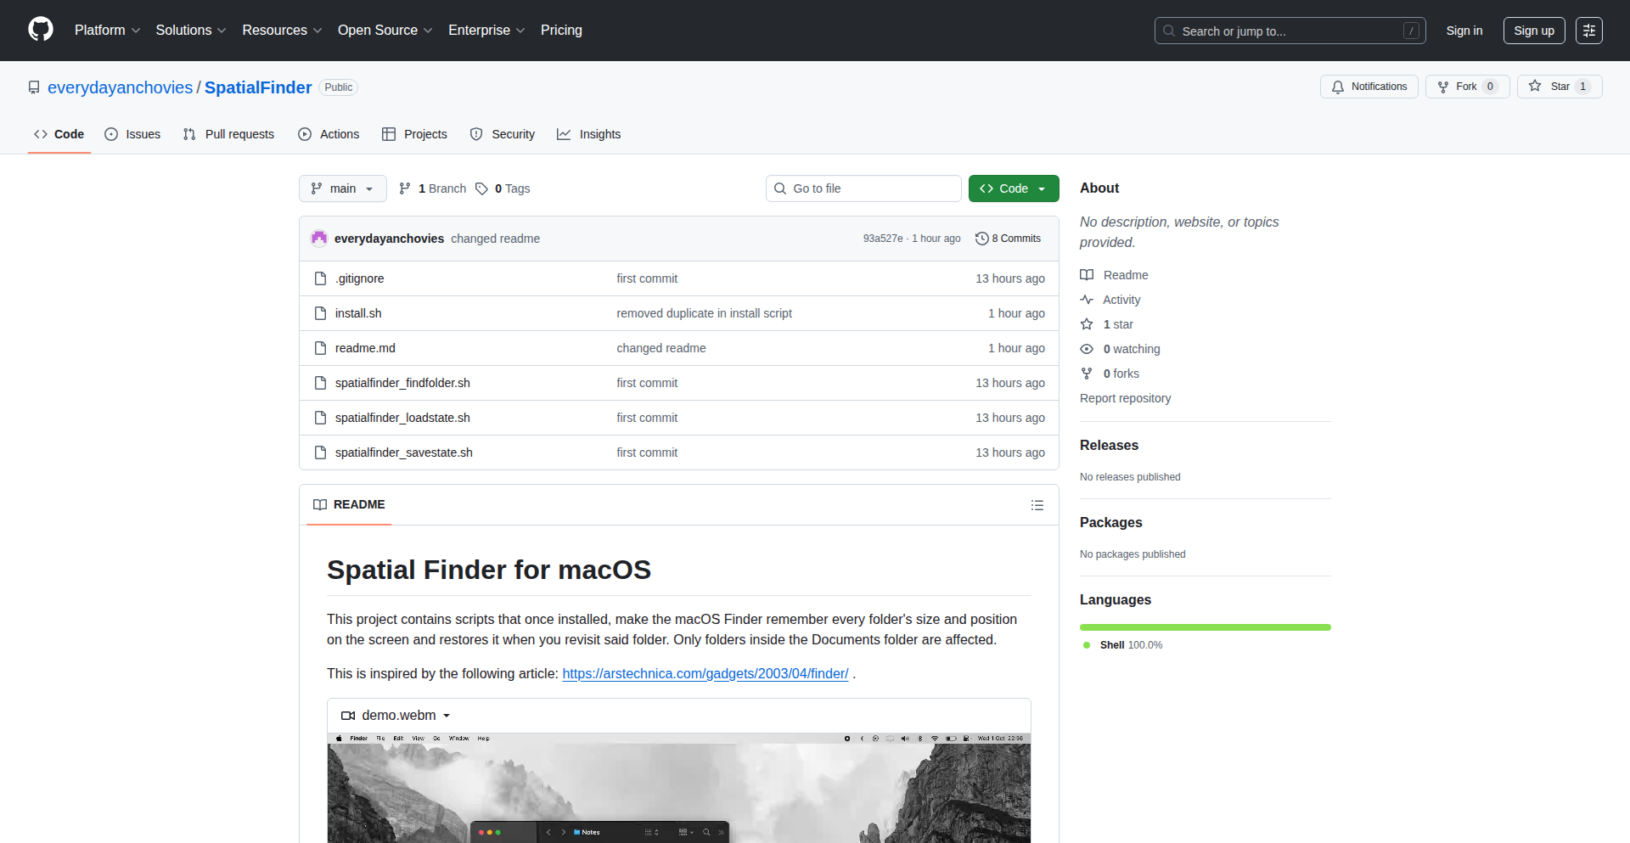Switch to the Insights tab
This screenshot has height=843, width=1630.
tap(589, 134)
